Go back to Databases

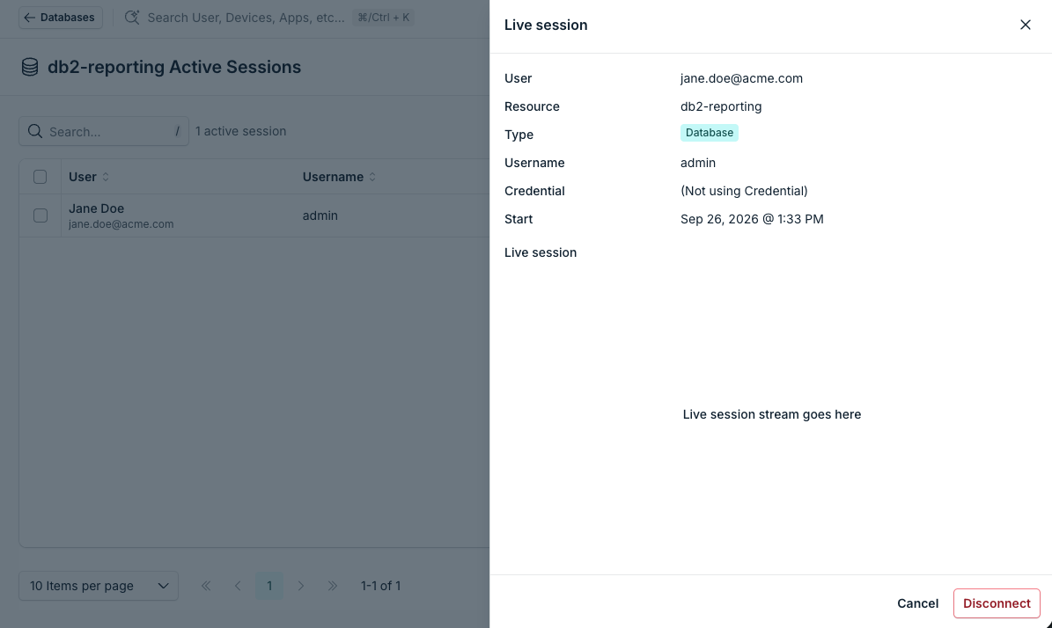(x=61, y=18)
